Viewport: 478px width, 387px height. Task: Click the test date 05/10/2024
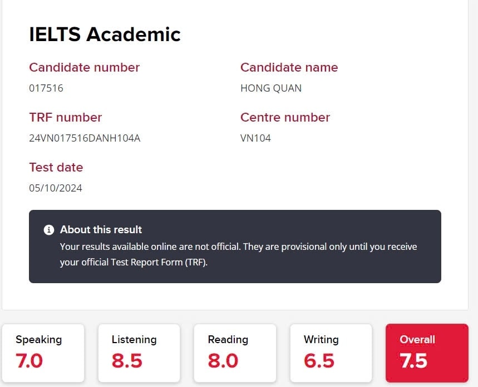click(x=56, y=188)
